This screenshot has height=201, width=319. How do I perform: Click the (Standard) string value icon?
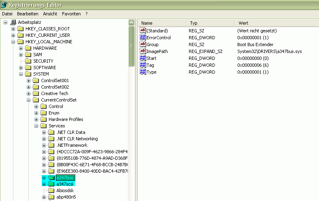point(143,30)
